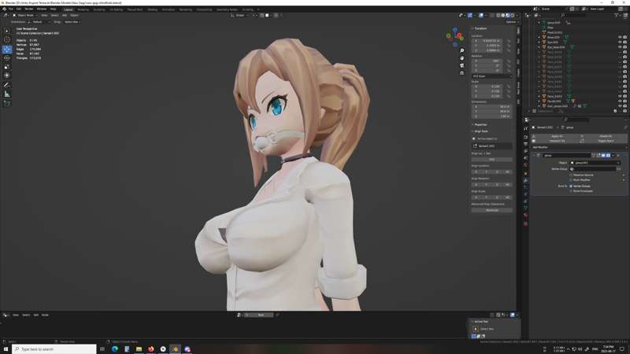Switch perspective/orthographic with grid gizmo
Image resolution: width=630 pixels, height=354 pixels.
462,73
